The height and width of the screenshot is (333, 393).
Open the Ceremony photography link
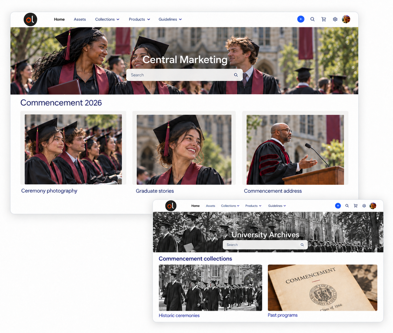(x=49, y=191)
